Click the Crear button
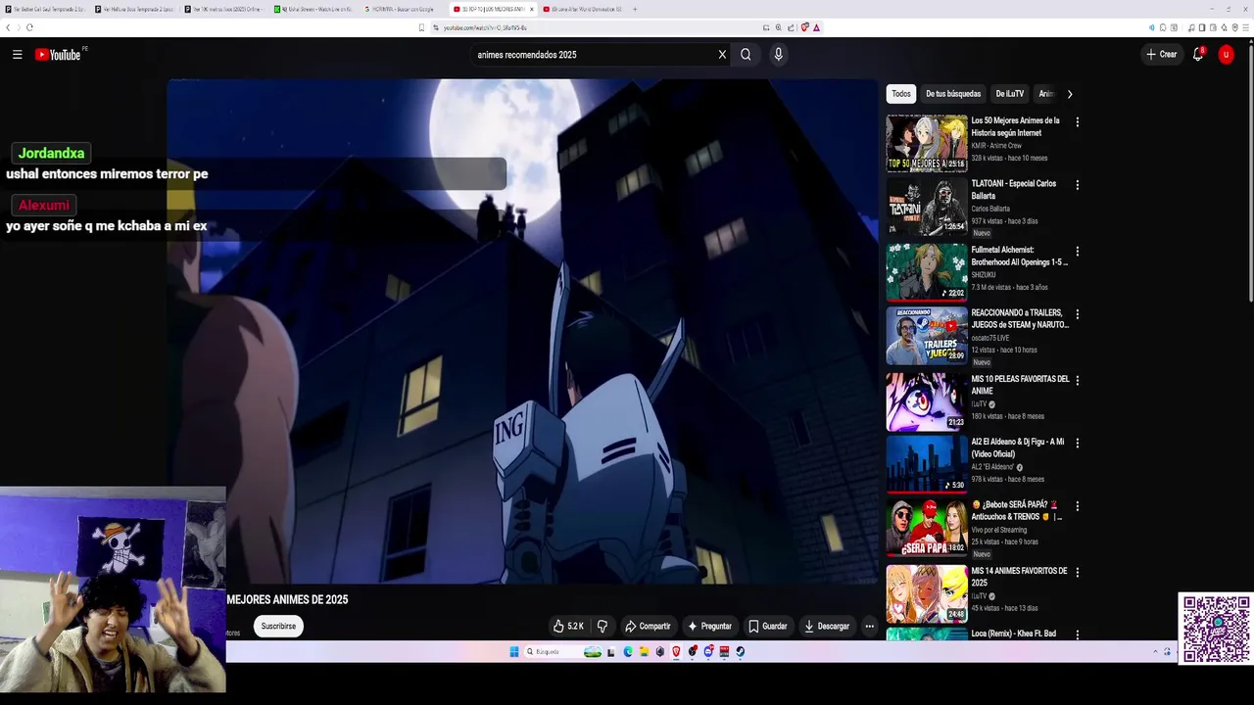The image size is (1254, 705). pyautogui.click(x=1161, y=55)
